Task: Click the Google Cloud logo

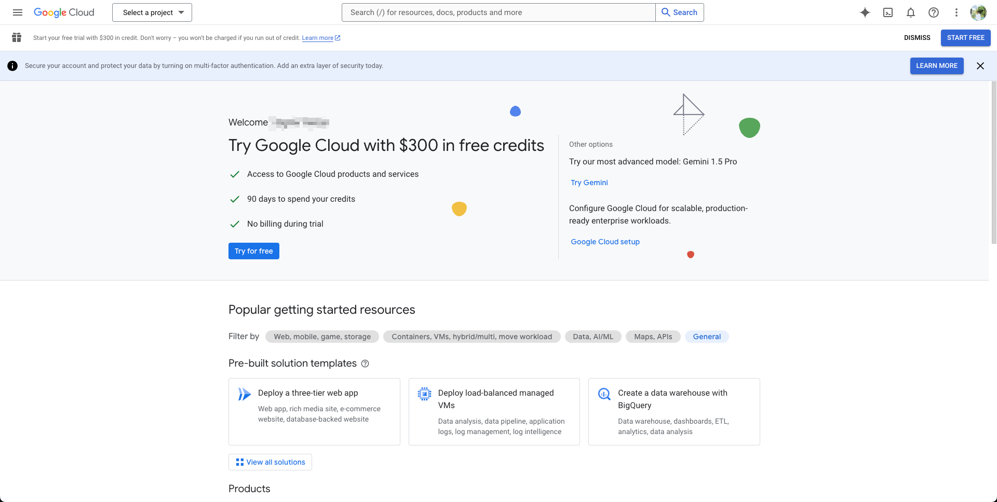Action: point(64,12)
